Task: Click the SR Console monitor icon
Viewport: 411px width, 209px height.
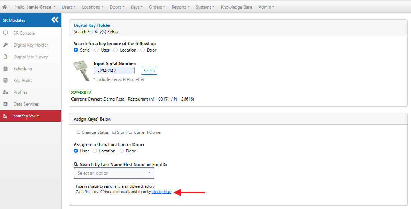Action: coord(5,33)
